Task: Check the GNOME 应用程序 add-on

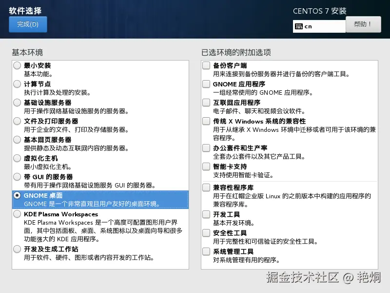Action: pos(205,84)
